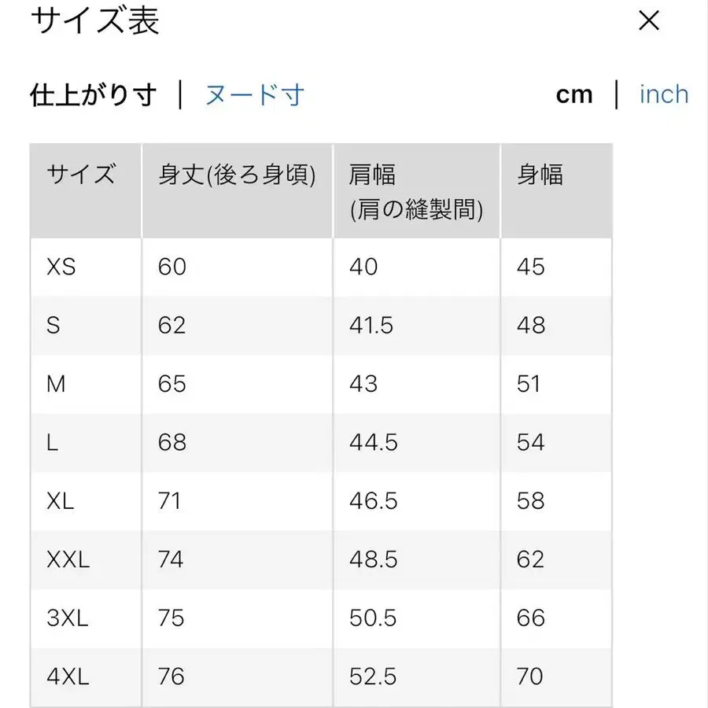Image resolution: width=708 pixels, height=708 pixels.
Task: Switch to ヌード寸 body measurements
Action: [253, 94]
